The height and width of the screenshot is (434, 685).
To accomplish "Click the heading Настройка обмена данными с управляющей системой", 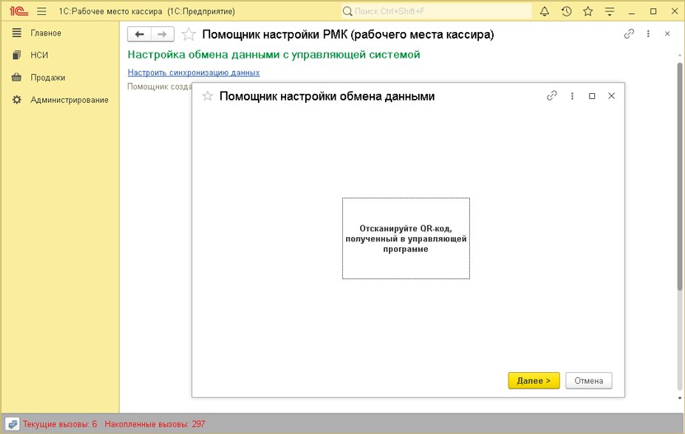I will pos(274,54).
